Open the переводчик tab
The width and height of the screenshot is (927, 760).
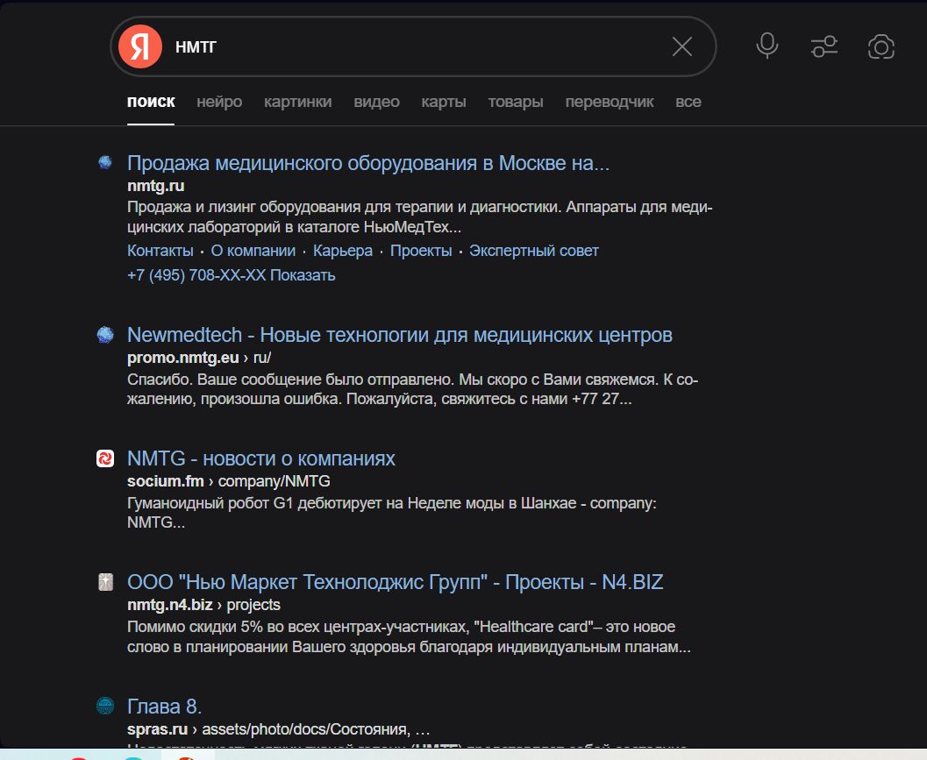[609, 102]
